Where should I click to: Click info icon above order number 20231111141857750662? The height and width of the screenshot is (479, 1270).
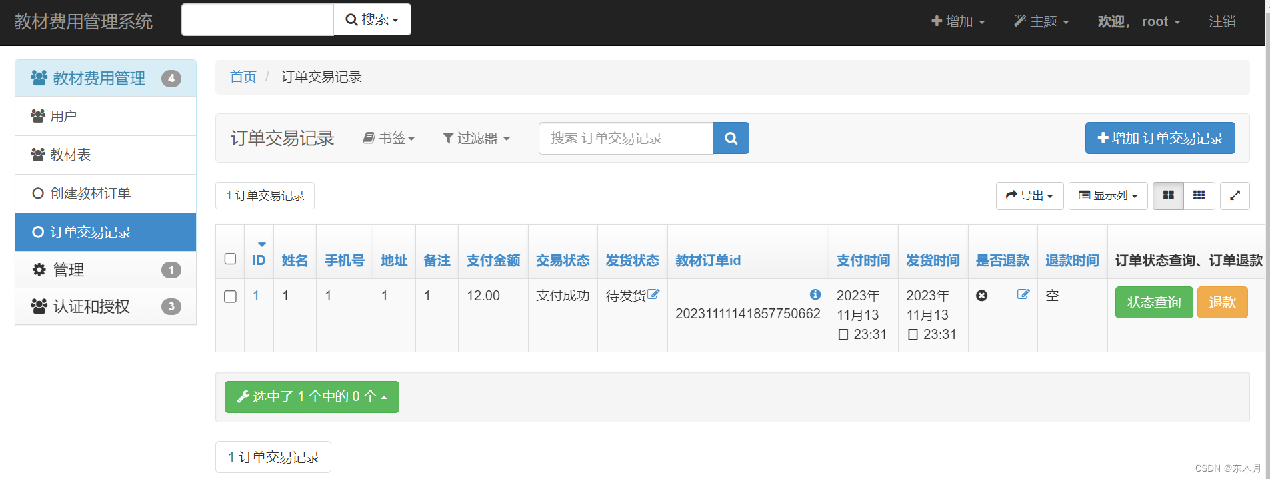tap(815, 294)
